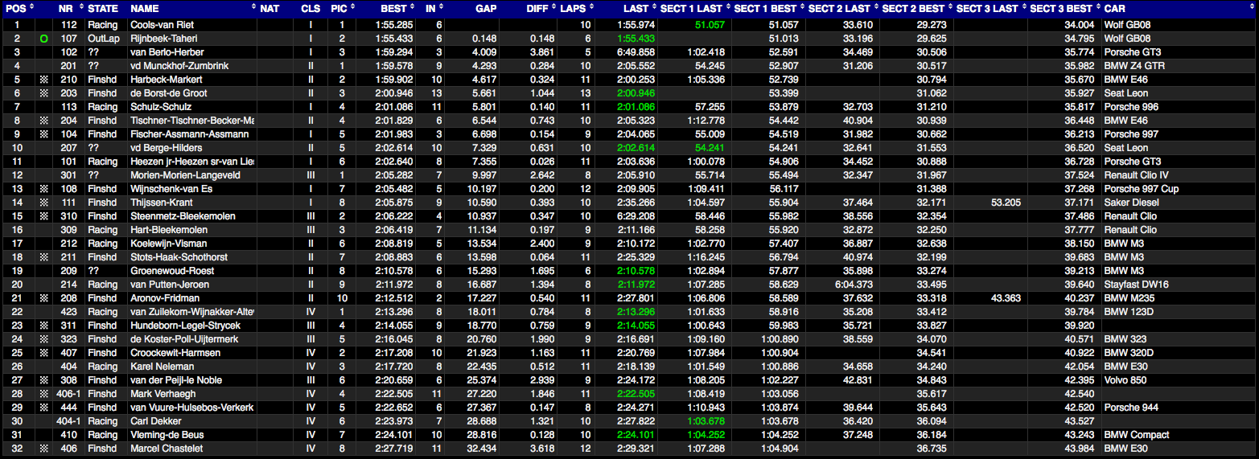Click the checkered flag next to car 406
This screenshot has height=459, width=1259.
43,449
